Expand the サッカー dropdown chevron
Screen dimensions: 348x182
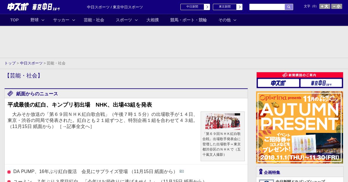74,20
